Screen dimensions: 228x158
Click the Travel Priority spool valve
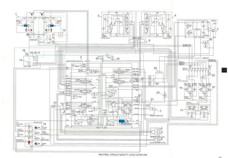(92, 71)
